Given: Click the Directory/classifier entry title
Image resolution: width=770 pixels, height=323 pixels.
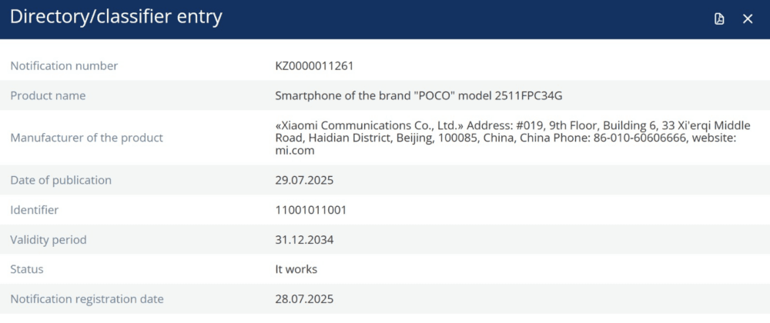Looking at the screenshot, I should (x=115, y=18).
